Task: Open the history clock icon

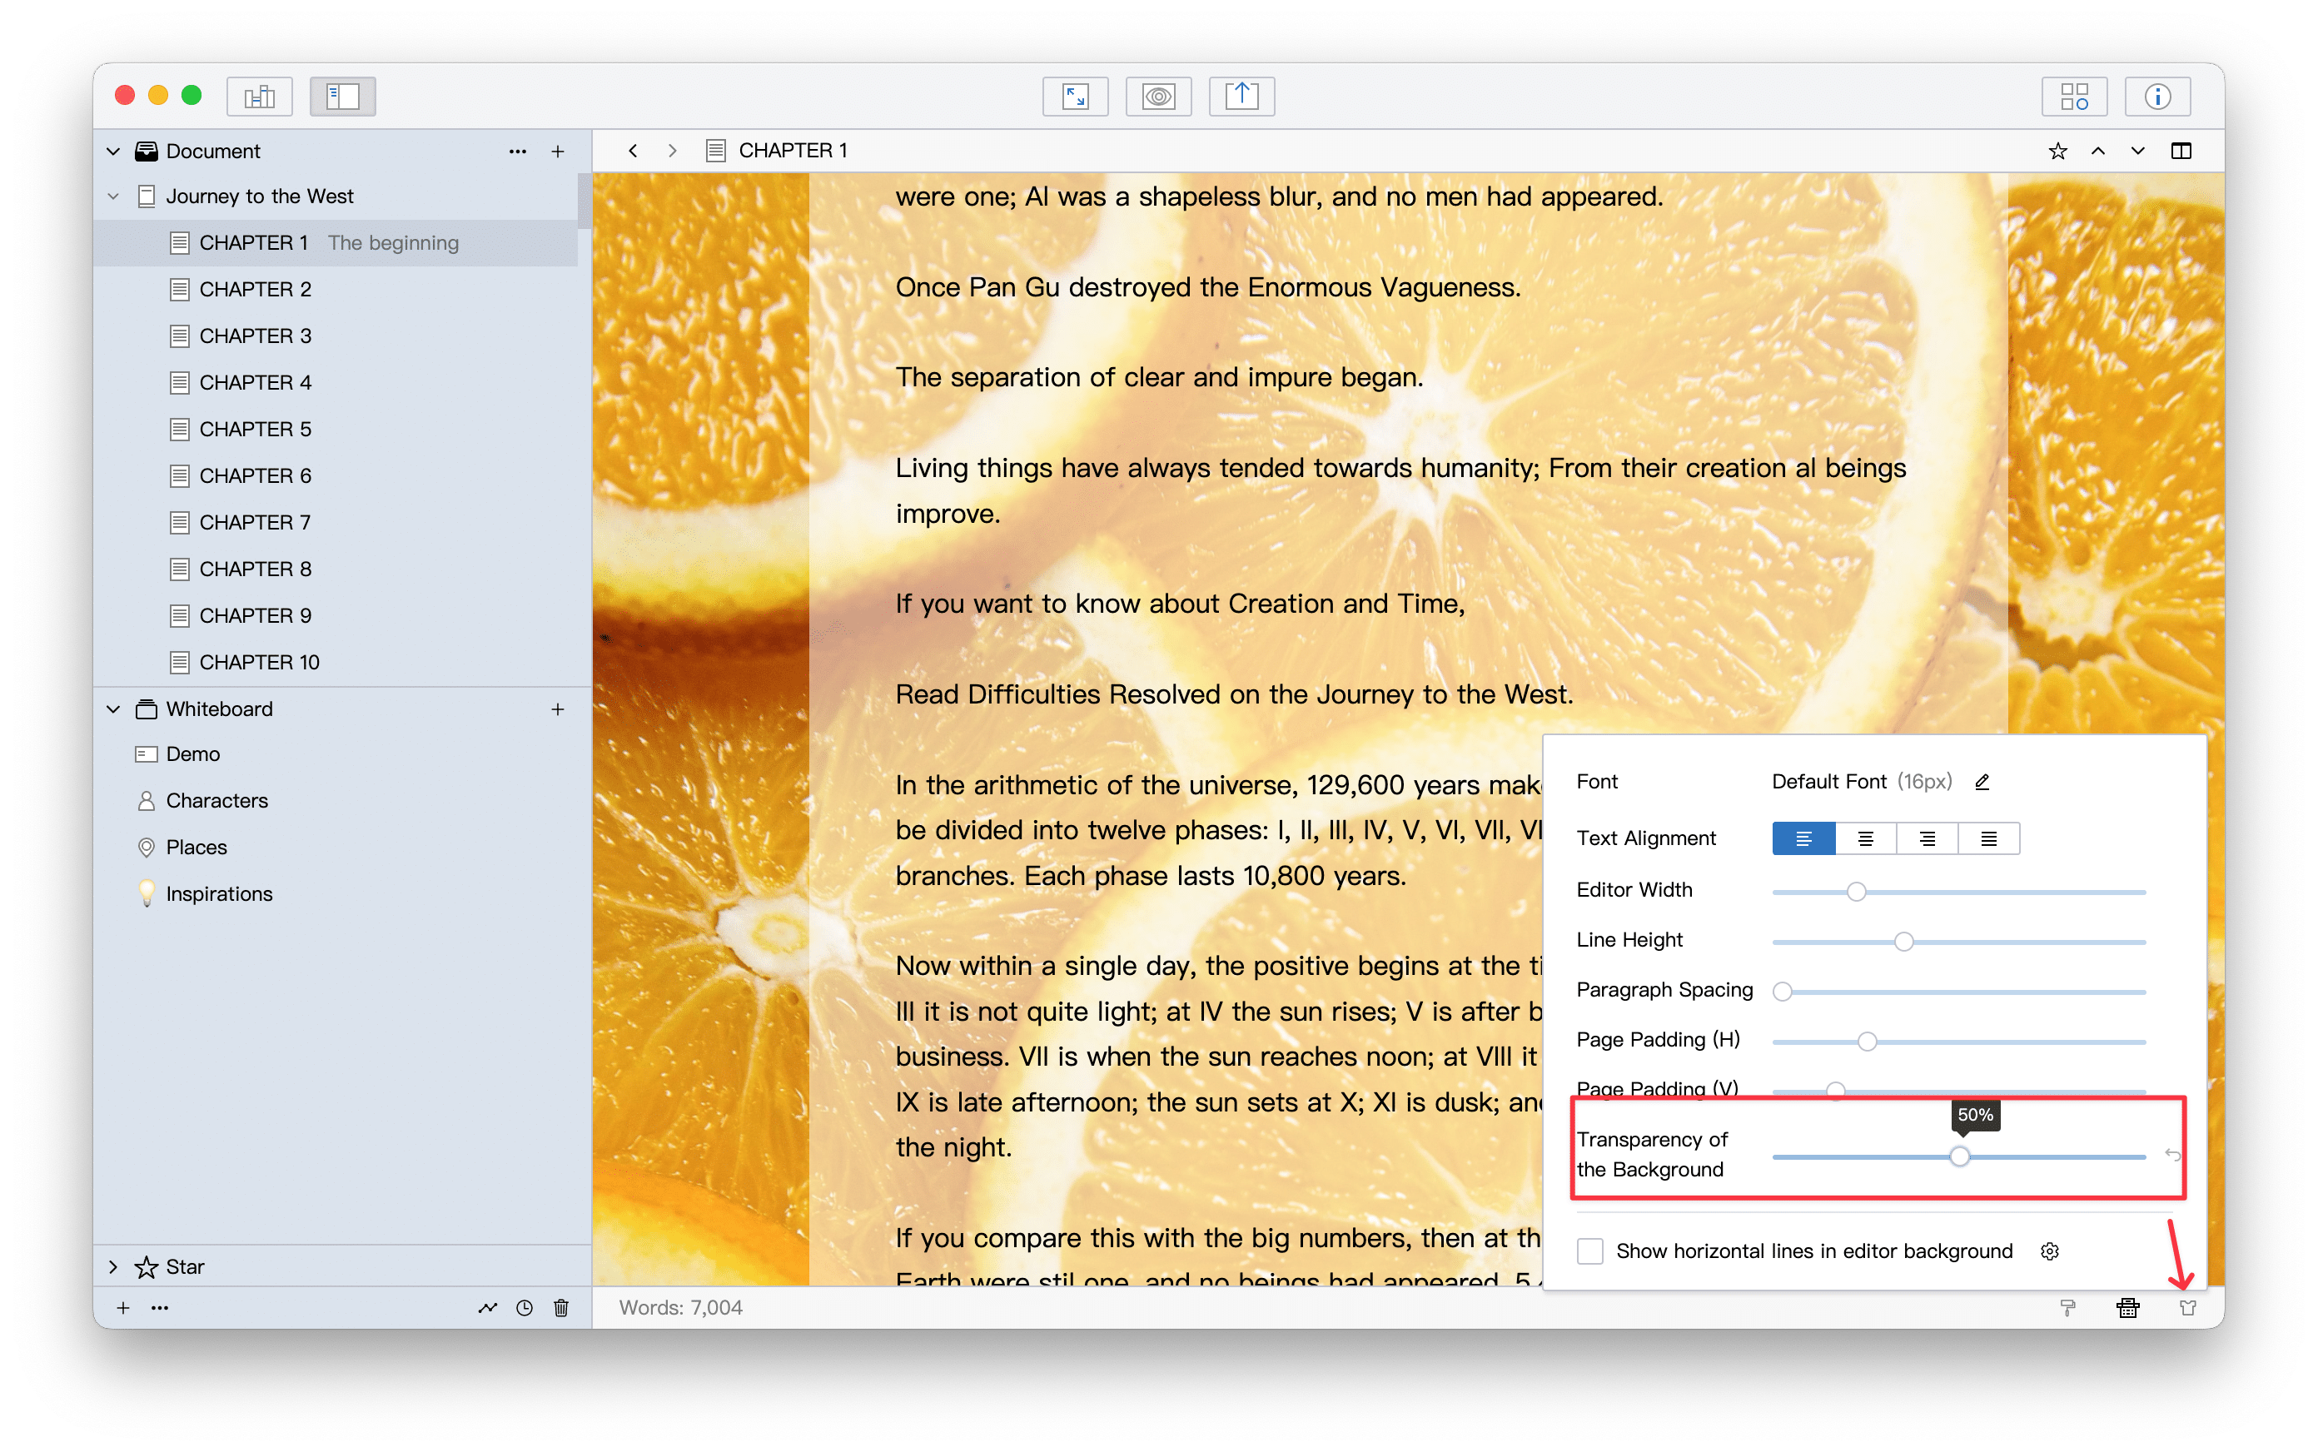Action: [x=525, y=1307]
